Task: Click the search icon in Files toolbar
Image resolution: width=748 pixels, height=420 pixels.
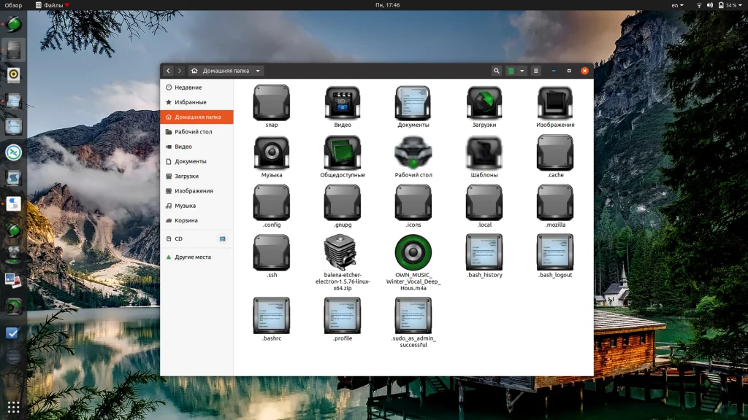Action: tap(497, 71)
